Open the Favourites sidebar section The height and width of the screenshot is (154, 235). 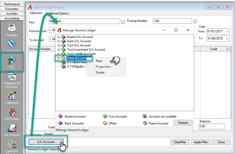pyautogui.click(x=12, y=9)
